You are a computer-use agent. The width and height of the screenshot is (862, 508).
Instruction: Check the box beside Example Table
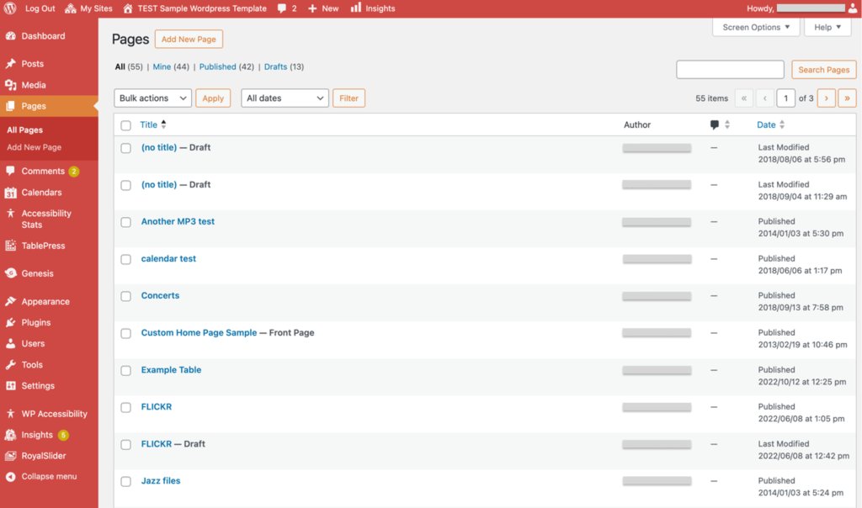tap(125, 370)
